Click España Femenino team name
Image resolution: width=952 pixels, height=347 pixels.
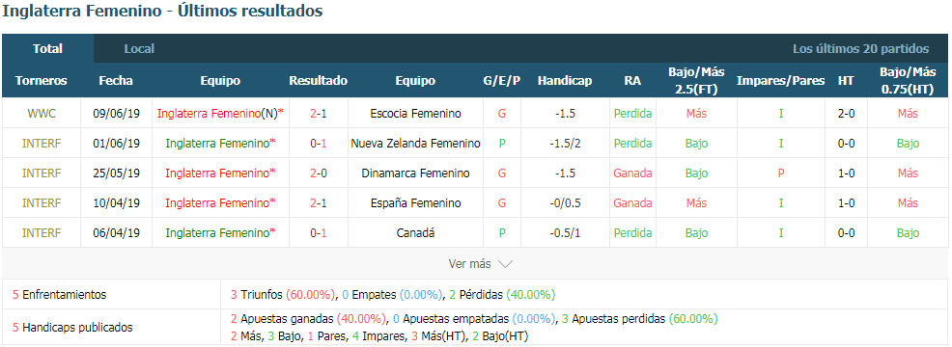pyautogui.click(x=415, y=202)
